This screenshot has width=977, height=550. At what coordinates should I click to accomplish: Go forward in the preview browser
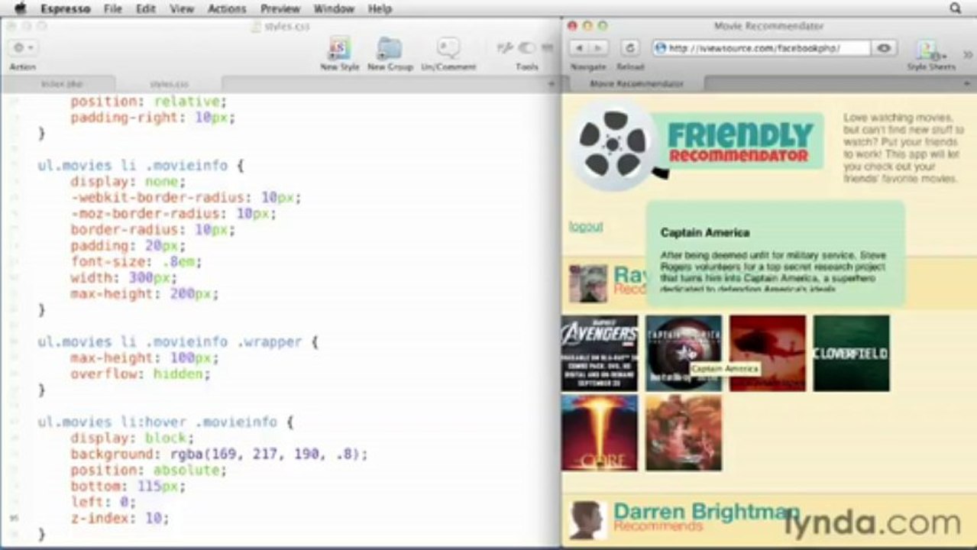click(x=598, y=48)
